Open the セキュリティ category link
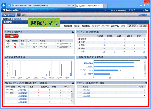 tap(88, 63)
